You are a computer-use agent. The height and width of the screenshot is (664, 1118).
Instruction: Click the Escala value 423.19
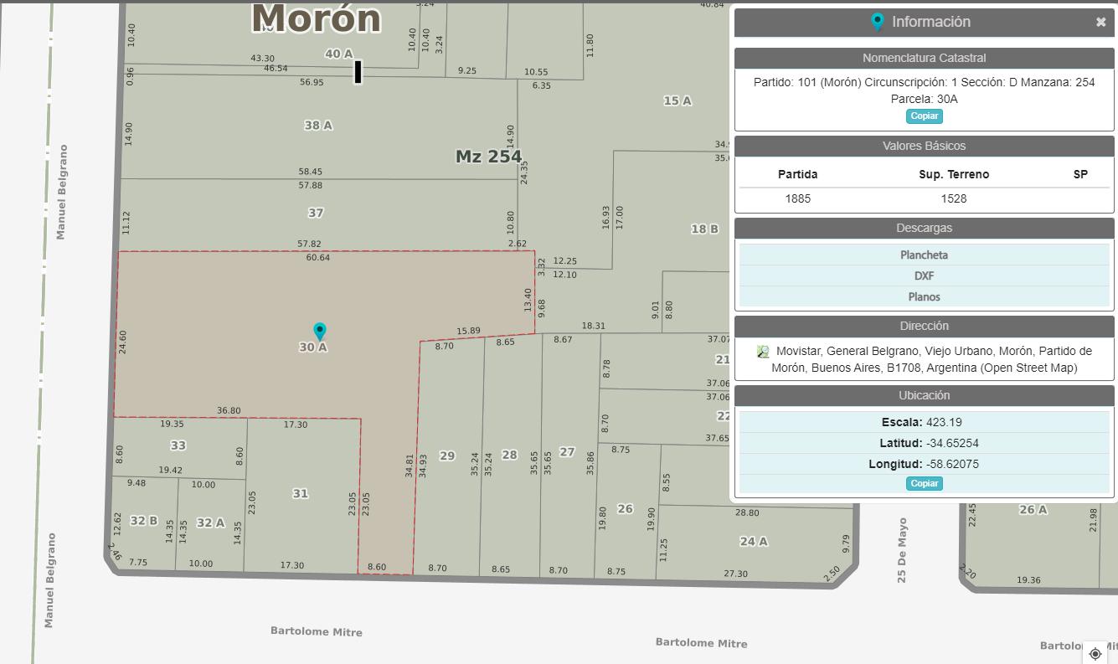pyautogui.click(x=944, y=423)
